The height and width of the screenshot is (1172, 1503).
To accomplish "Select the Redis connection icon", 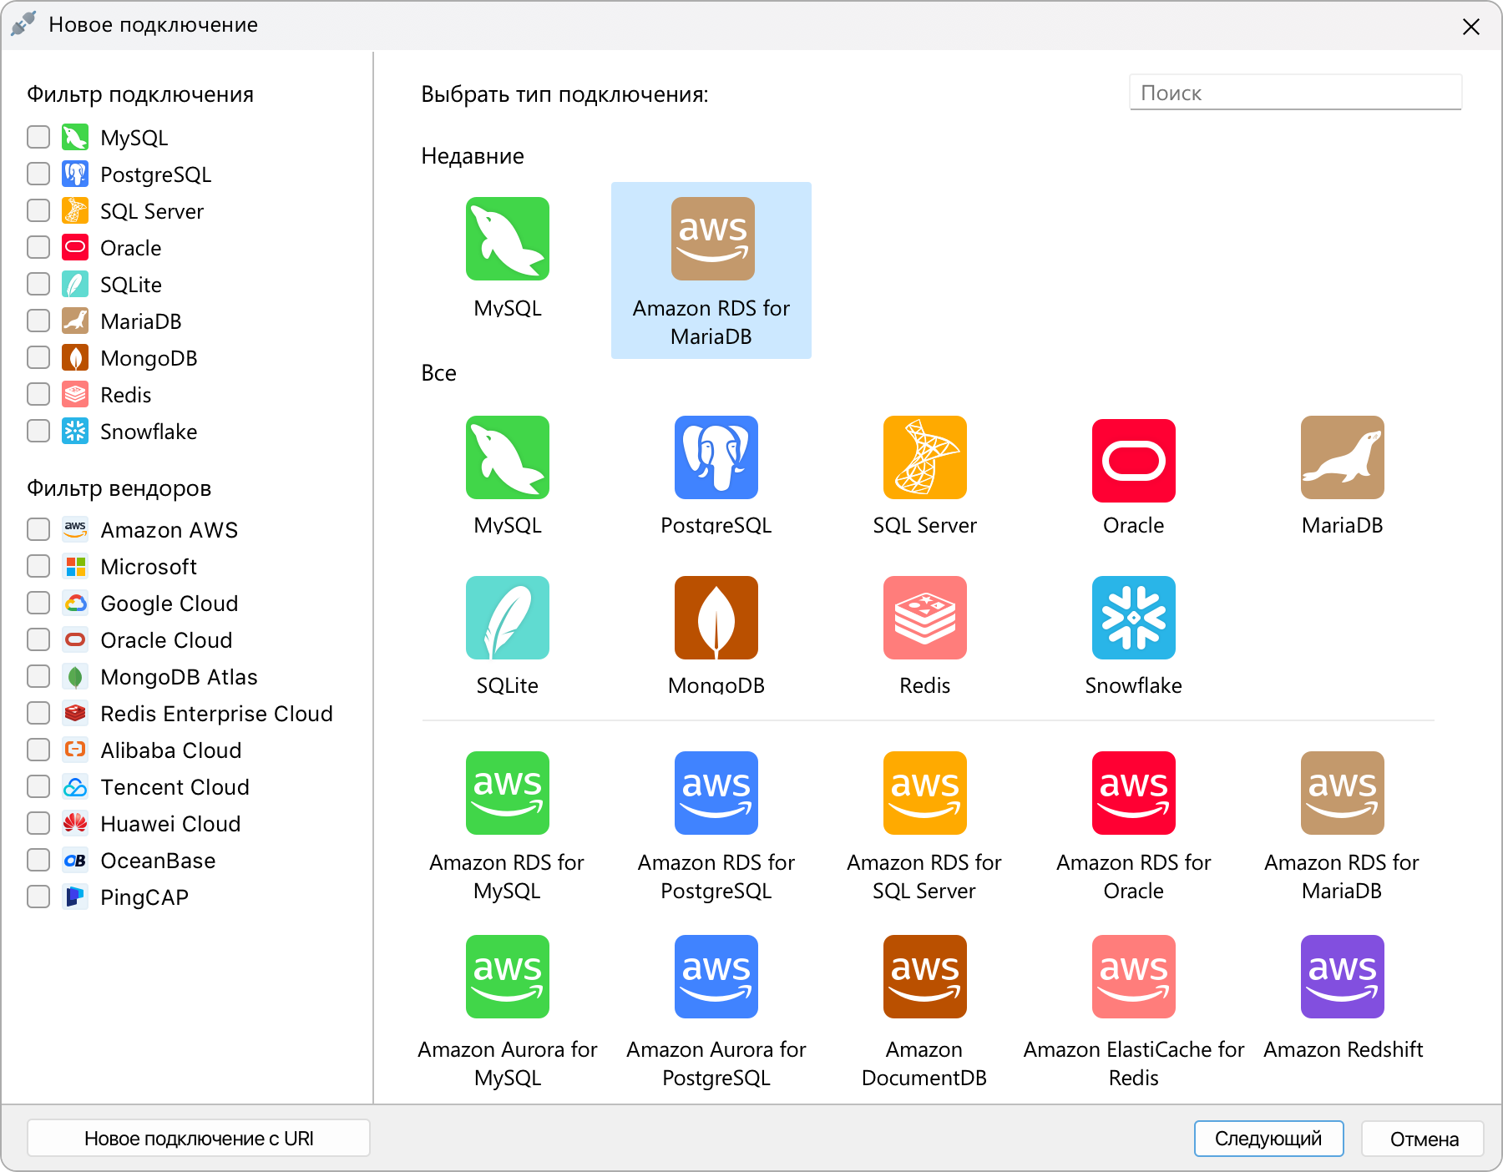I will (x=925, y=618).
